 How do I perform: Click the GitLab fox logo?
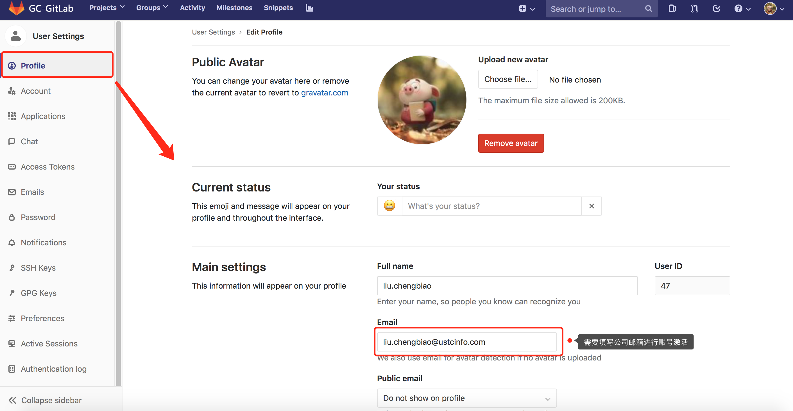[16, 8]
